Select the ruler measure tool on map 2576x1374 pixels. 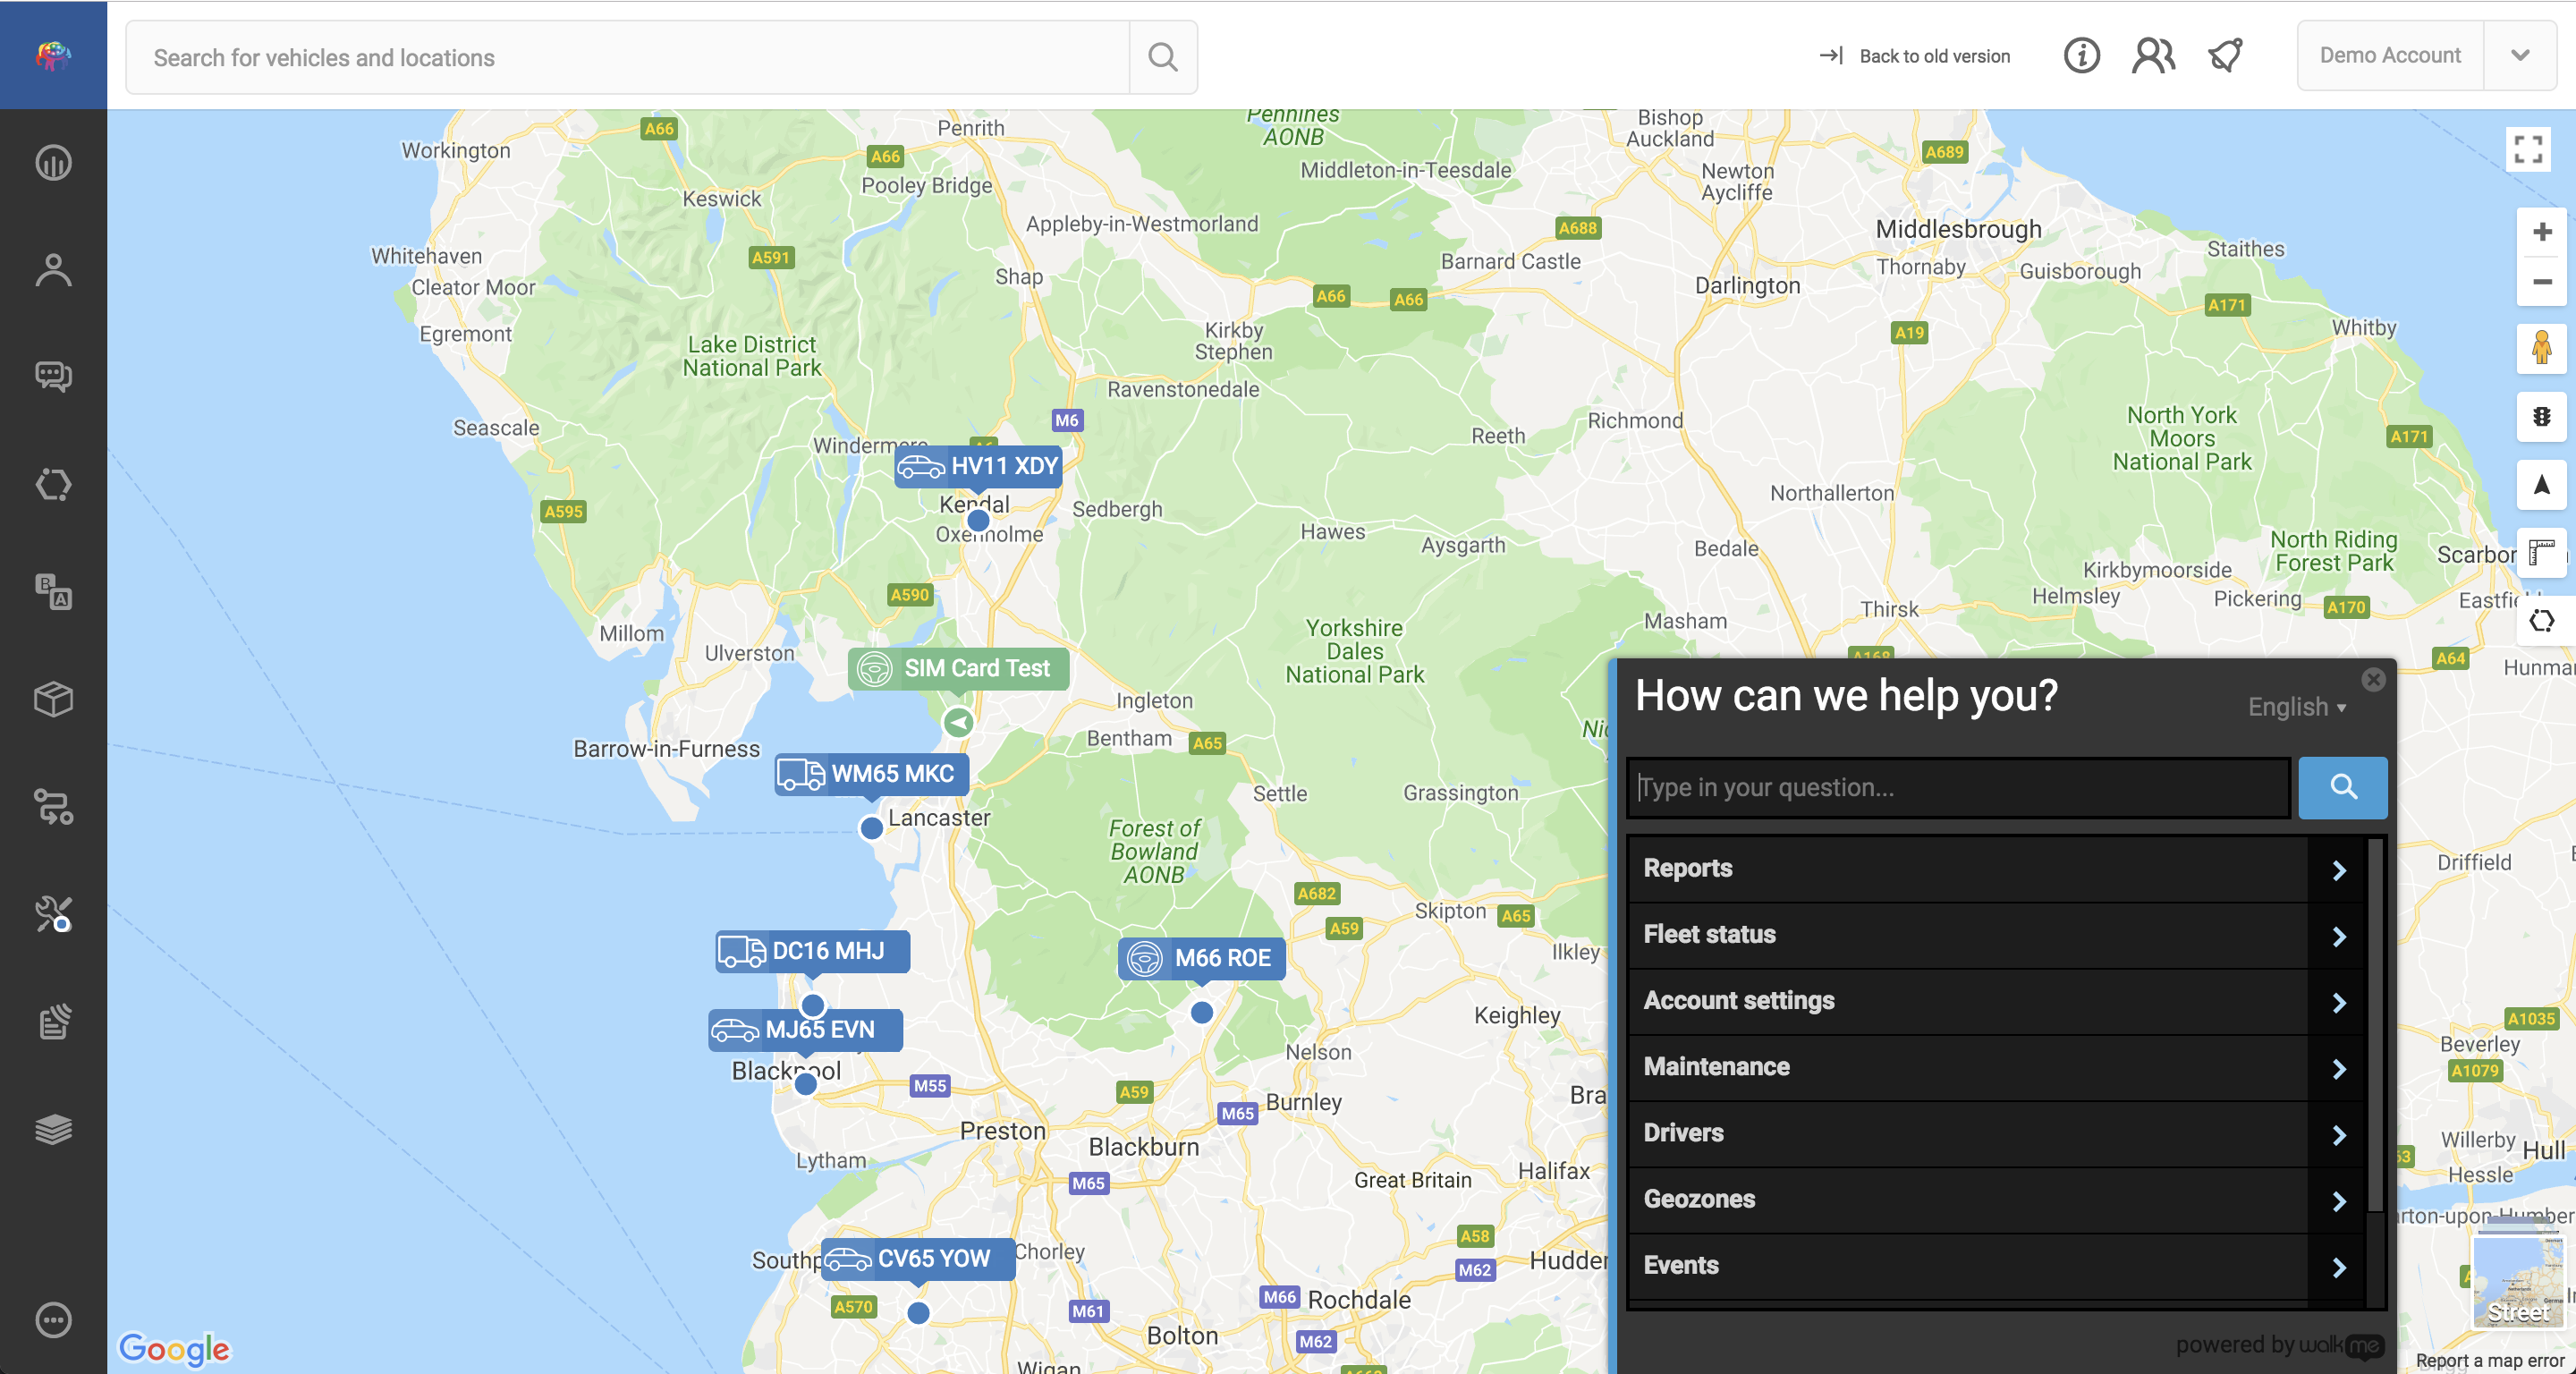click(2541, 553)
